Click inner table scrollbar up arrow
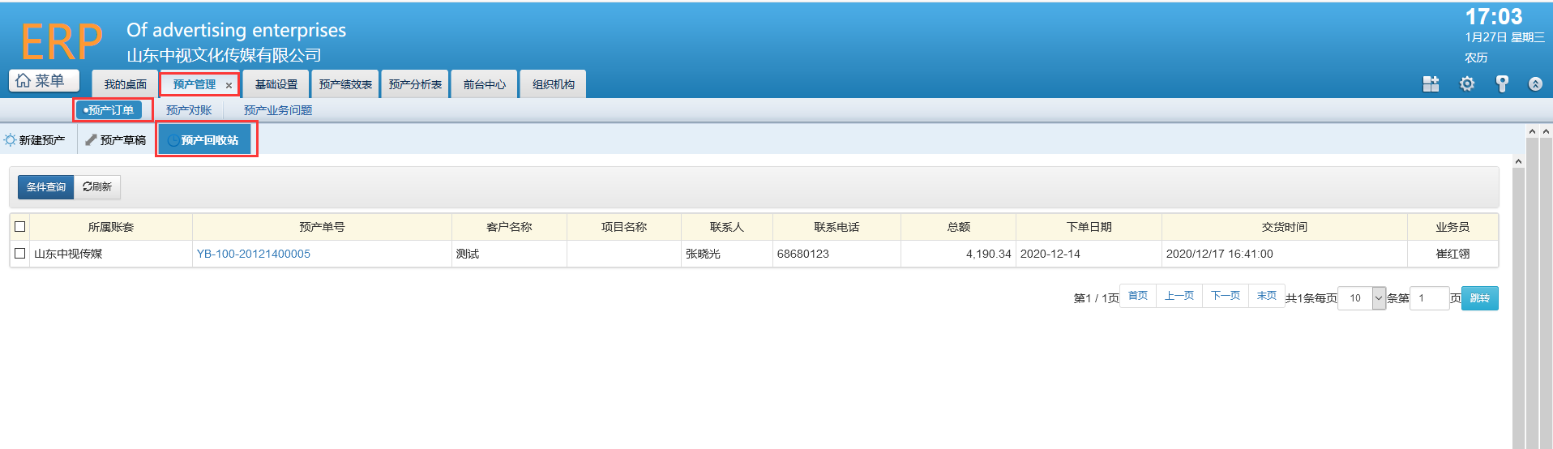This screenshot has height=449, width=1553. [x=1518, y=162]
